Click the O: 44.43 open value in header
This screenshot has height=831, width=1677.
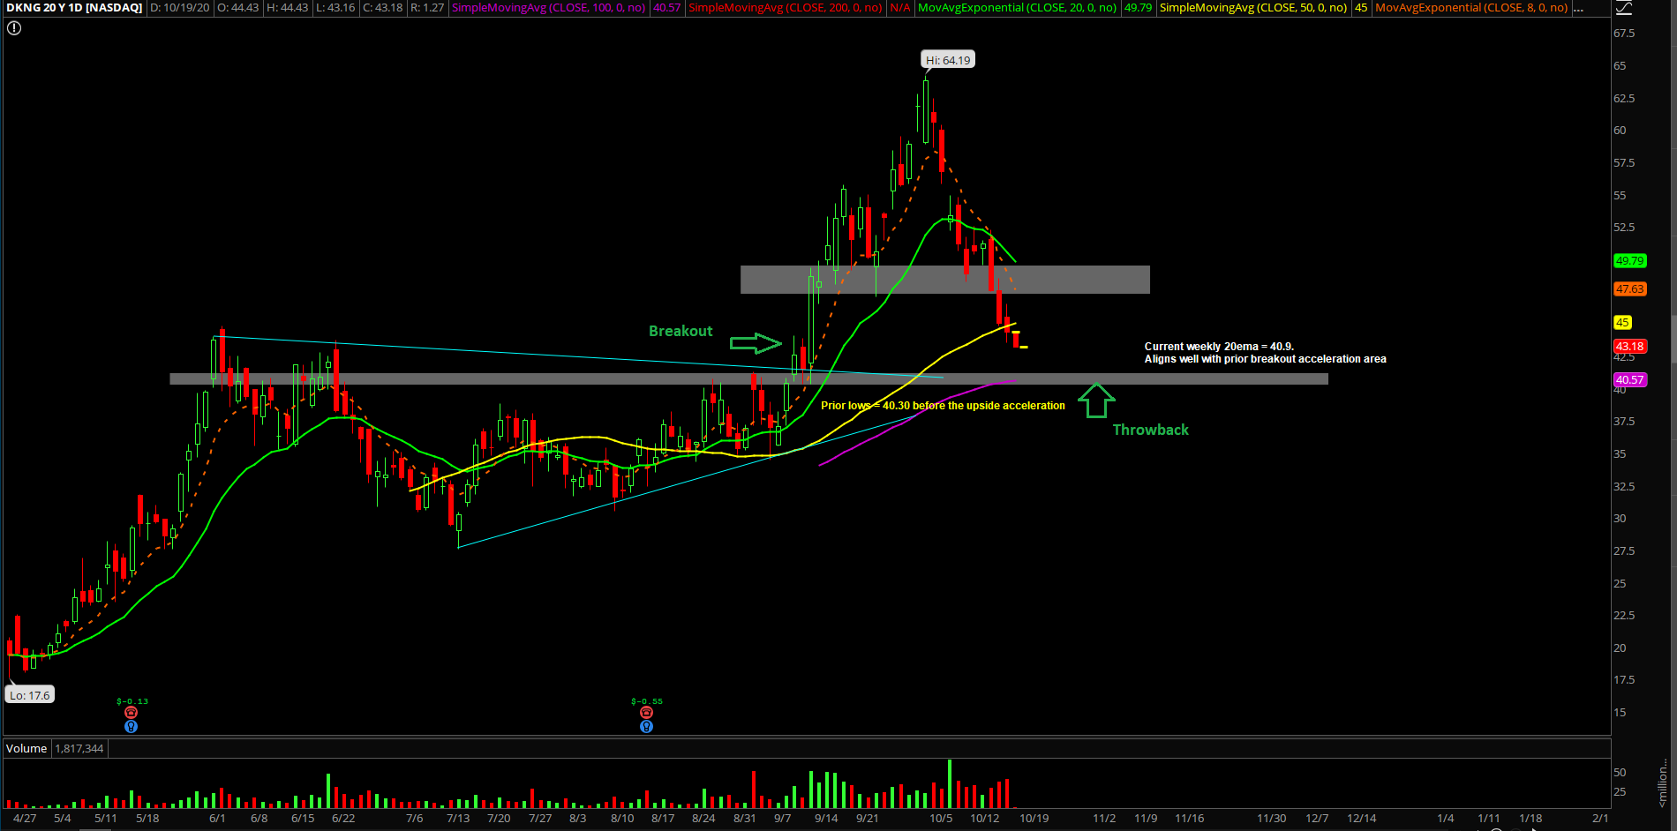[238, 8]
